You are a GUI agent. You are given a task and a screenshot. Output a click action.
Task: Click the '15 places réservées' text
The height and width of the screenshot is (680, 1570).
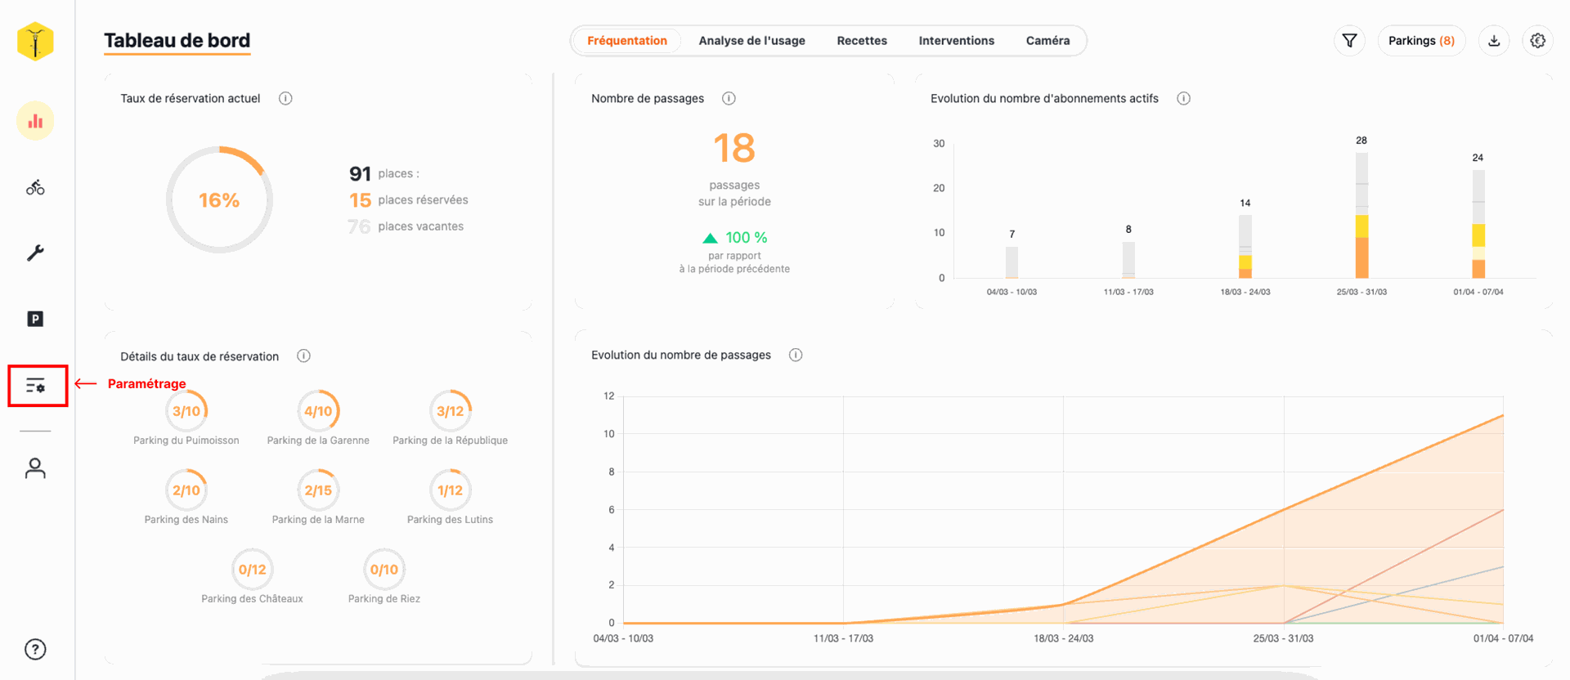pyautogui.click(x=409, y=200)
